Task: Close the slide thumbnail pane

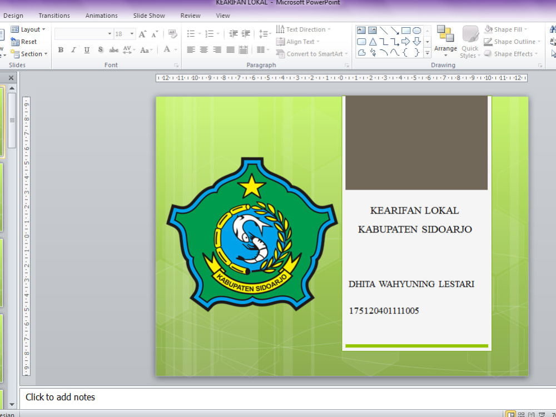Action: pos(11,78)
